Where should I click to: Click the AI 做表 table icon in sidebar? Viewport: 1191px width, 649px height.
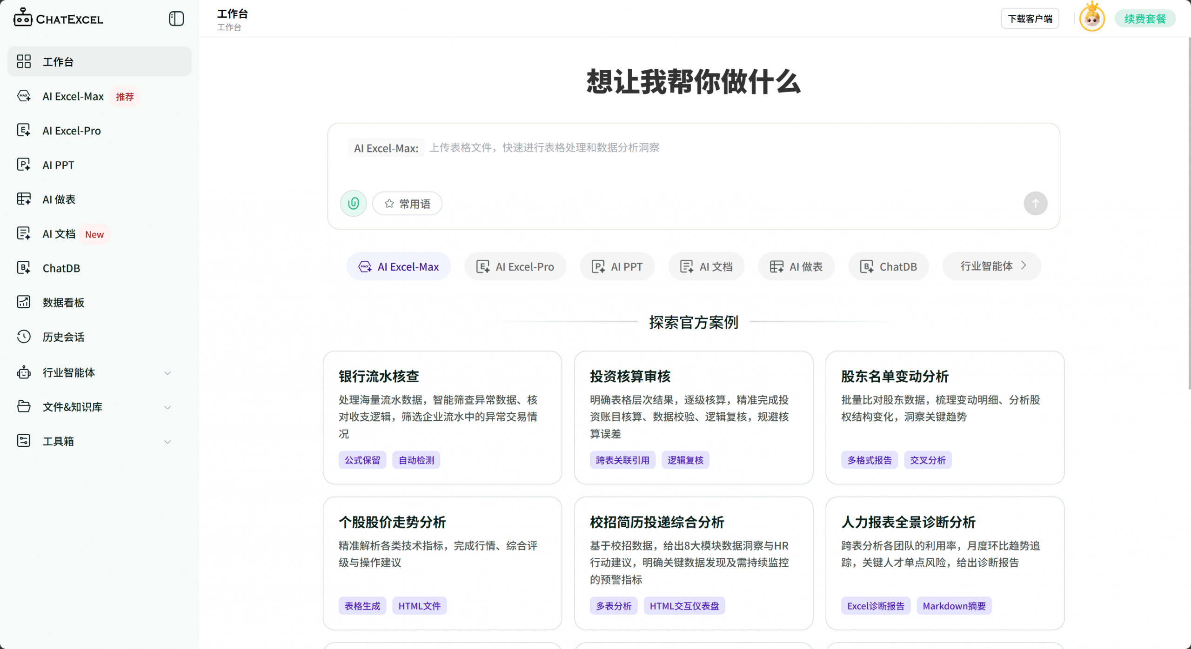(24, 199)
